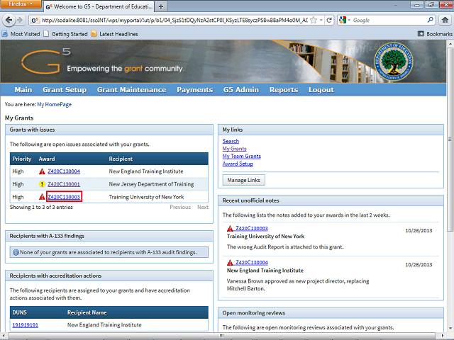Click the red warning icon beside Z420C130004 award
Image resolution: width=454 pixels, height=340 pixels.
(42, 171)
